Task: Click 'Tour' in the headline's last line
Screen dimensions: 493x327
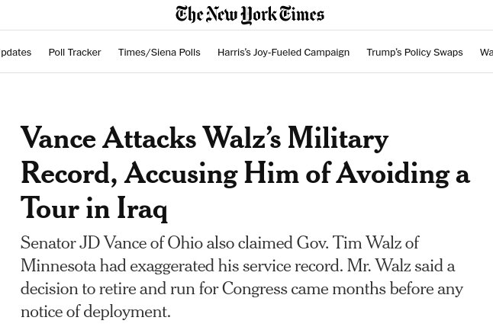Action: tap(49, 209)
